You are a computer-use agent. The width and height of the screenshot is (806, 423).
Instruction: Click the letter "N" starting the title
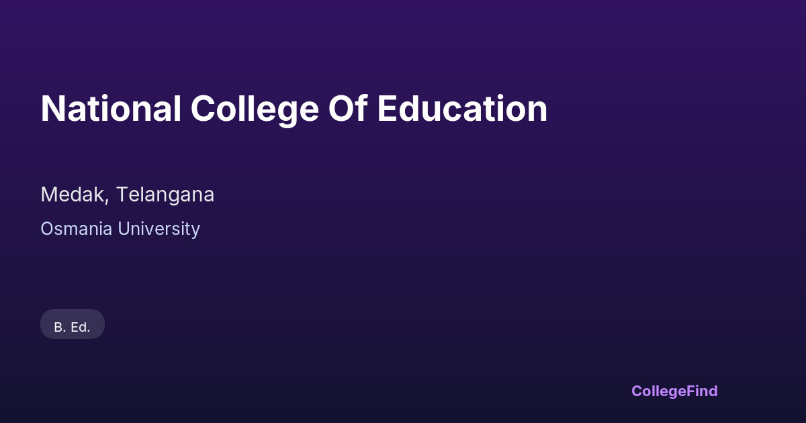[51, 109]
